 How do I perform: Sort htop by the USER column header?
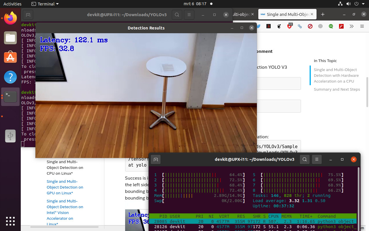click(x=175, y=216)
